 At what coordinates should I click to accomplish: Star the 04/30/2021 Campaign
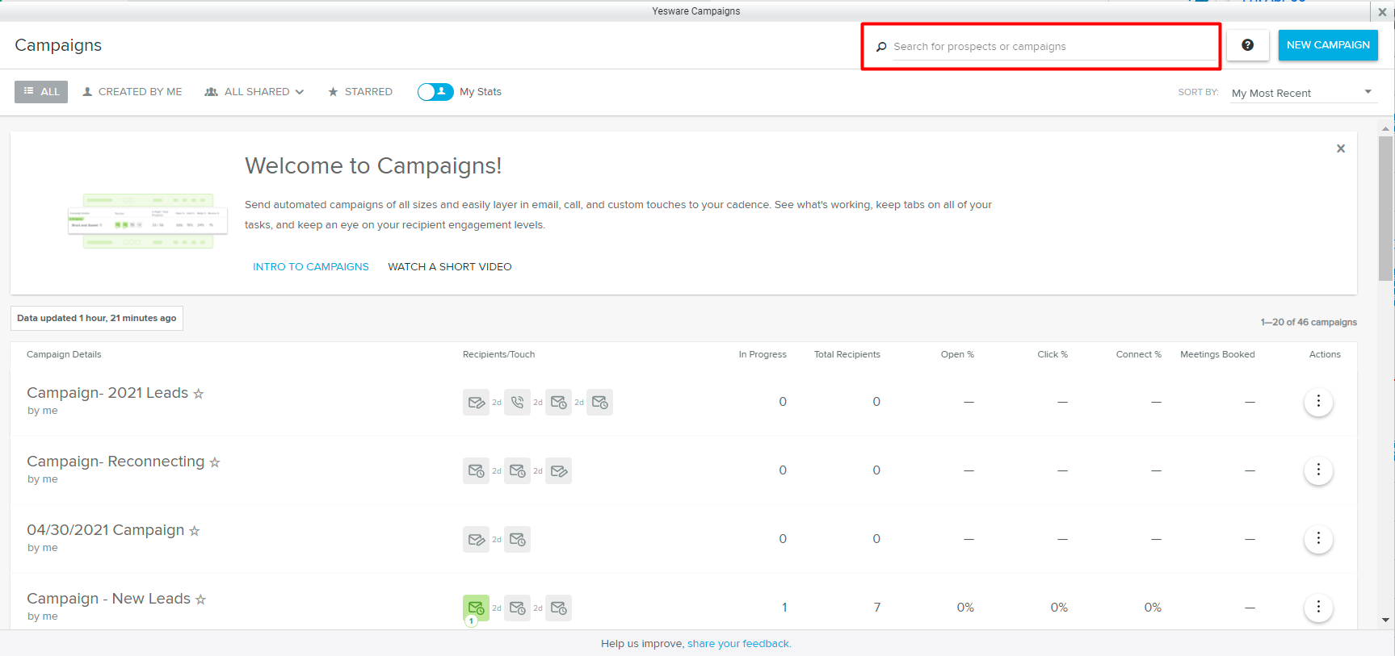coord(195,531)
